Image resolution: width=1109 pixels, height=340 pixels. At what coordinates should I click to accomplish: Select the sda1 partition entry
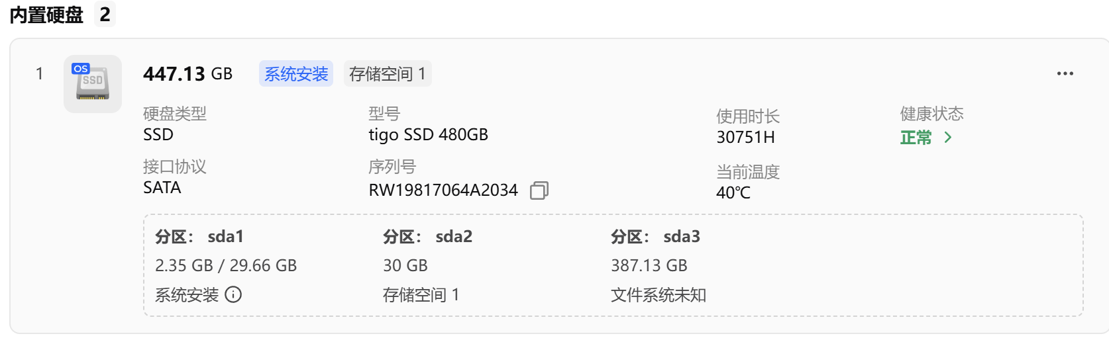point(225,237)
